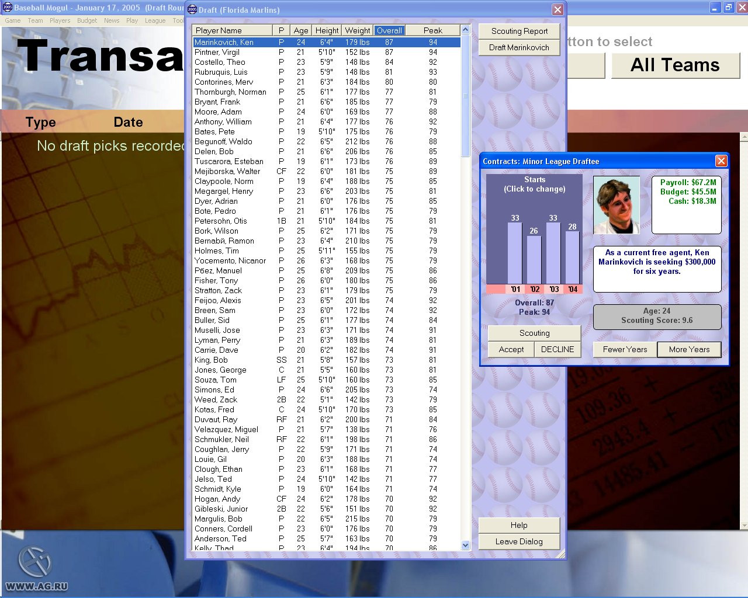Click the DECLINE button
This screenshot has height=598, width=748.
coord(557,349)
